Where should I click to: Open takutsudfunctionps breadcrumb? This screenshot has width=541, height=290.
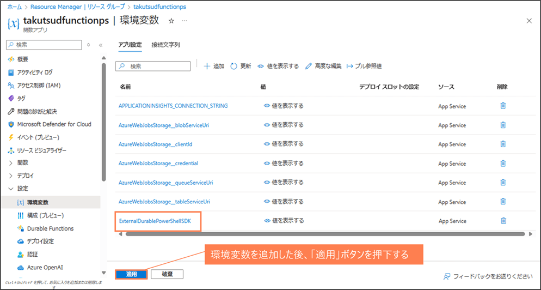[160, 7]
